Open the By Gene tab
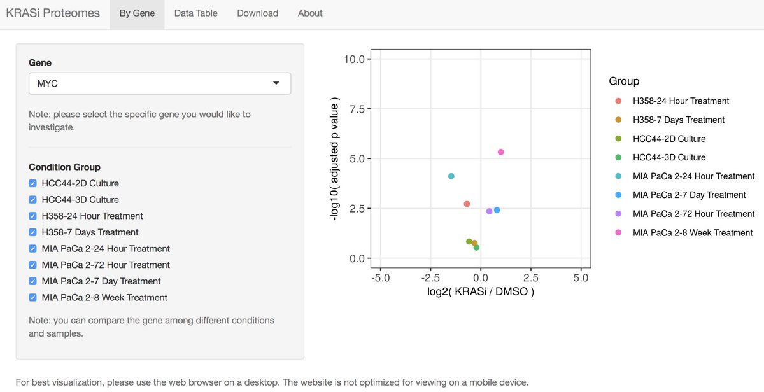Image resolution: width=764 pixels, height=392 pixels. coord(137,13)
